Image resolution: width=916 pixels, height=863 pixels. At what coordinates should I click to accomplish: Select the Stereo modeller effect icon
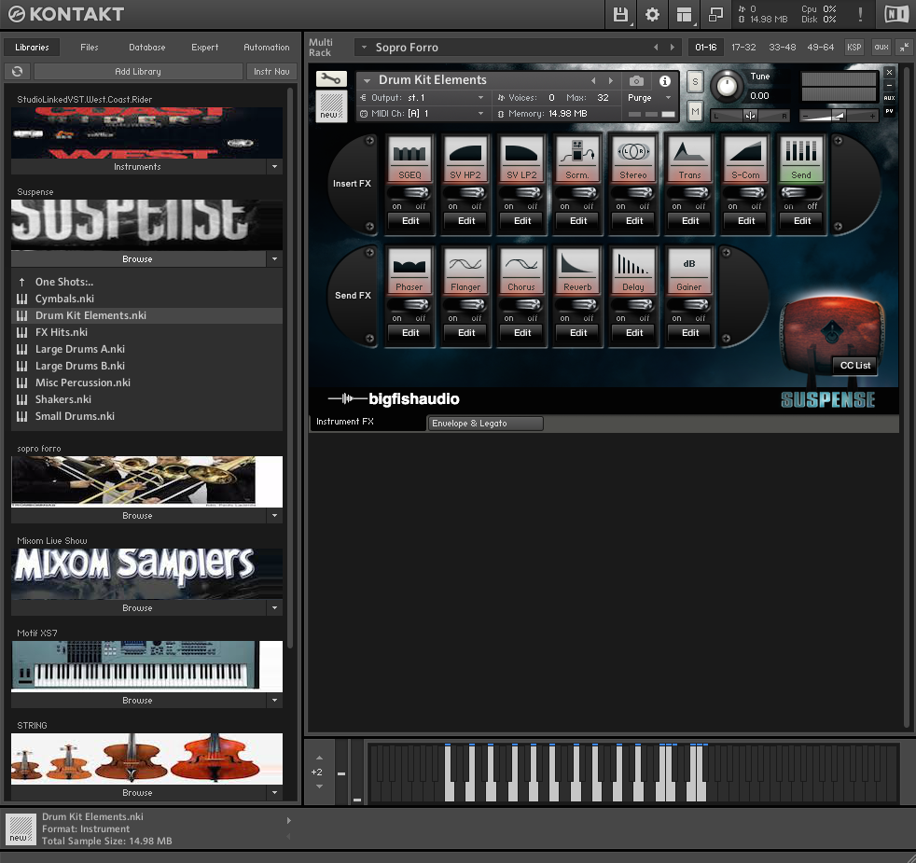click(x=633, y=159)
